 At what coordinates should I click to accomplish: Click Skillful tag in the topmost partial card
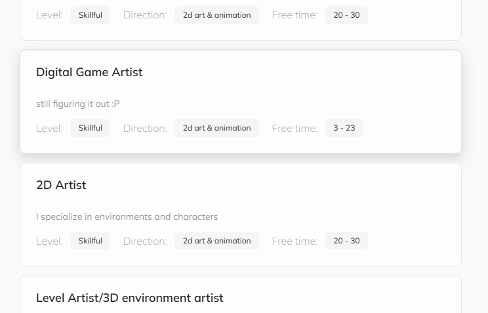click(x=91, y=15)
